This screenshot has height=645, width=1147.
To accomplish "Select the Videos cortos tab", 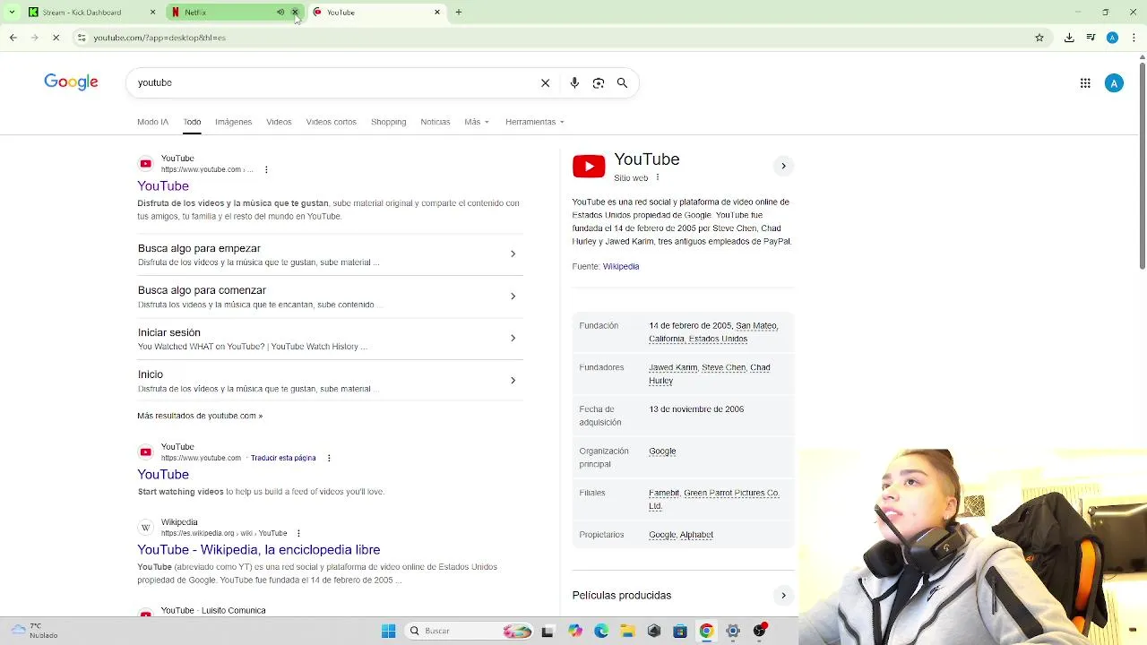I will click(x=331, y=122).
